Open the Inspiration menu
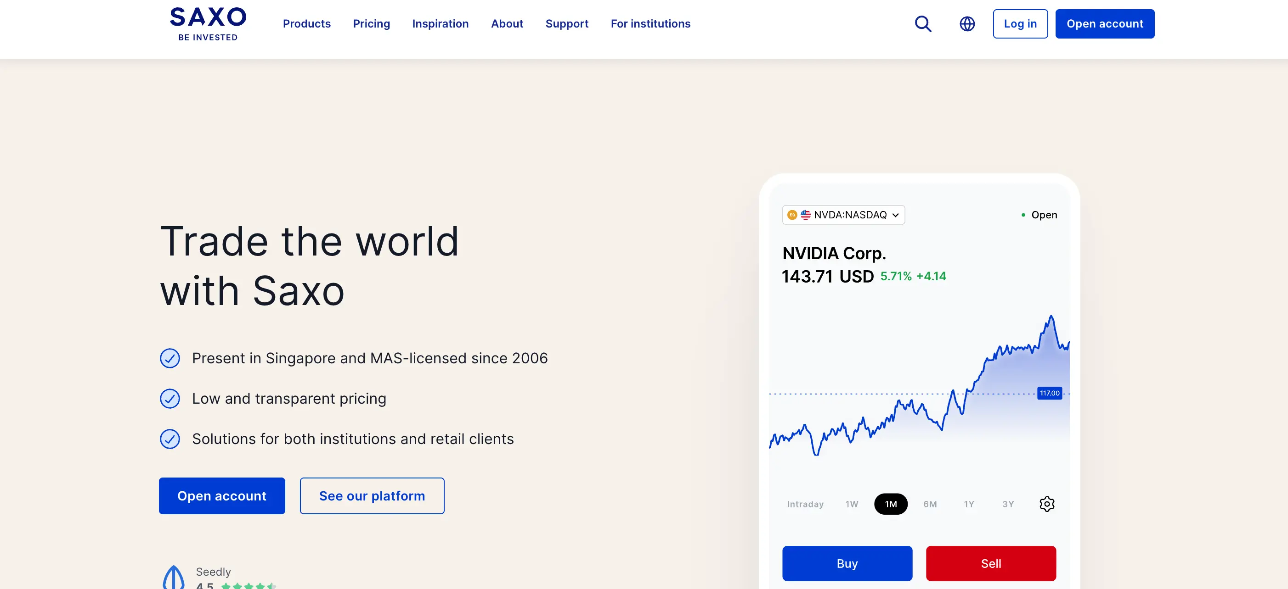 tap(440, 24)
